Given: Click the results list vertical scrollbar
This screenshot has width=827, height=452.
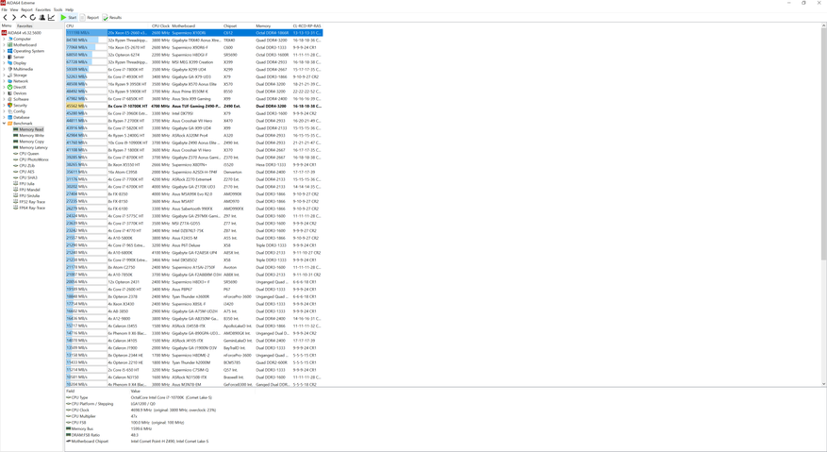Looking at the screenshot, I should [x=823, y=189].
